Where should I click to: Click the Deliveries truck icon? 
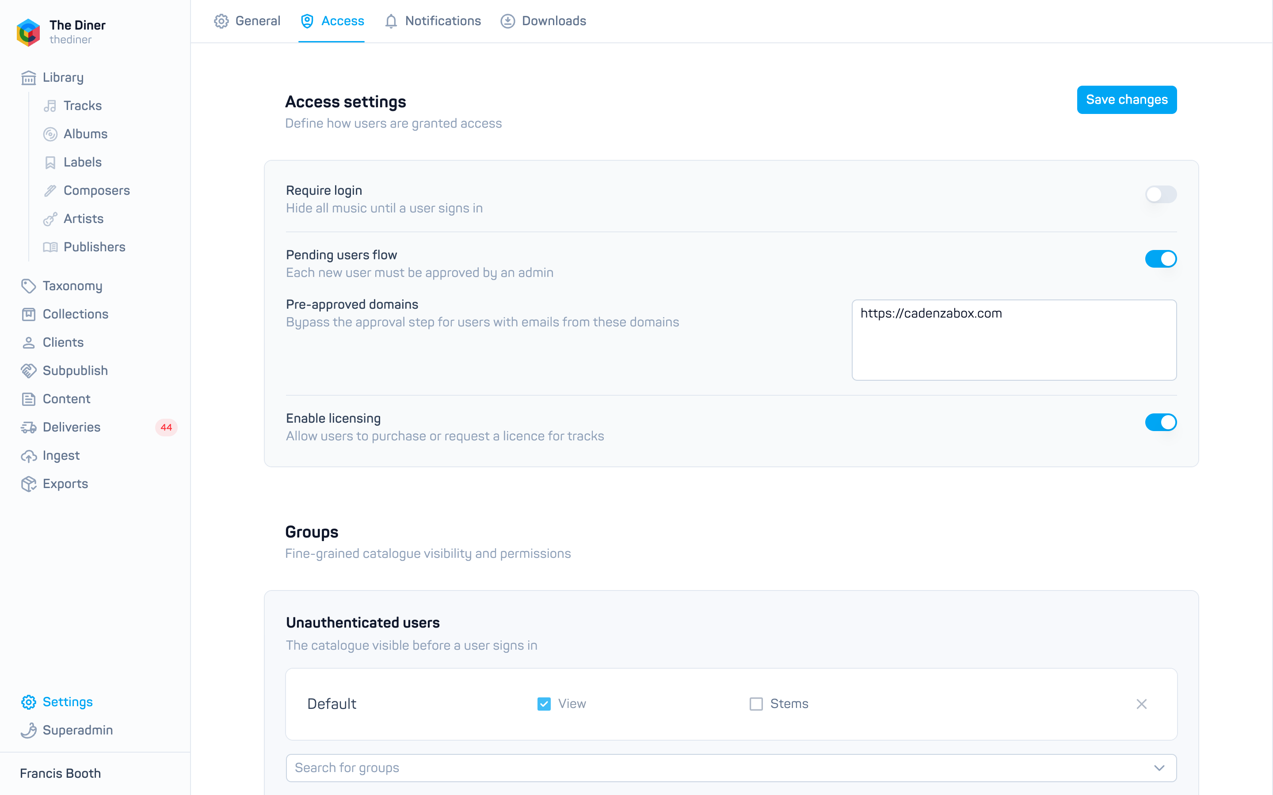point(28,428)
